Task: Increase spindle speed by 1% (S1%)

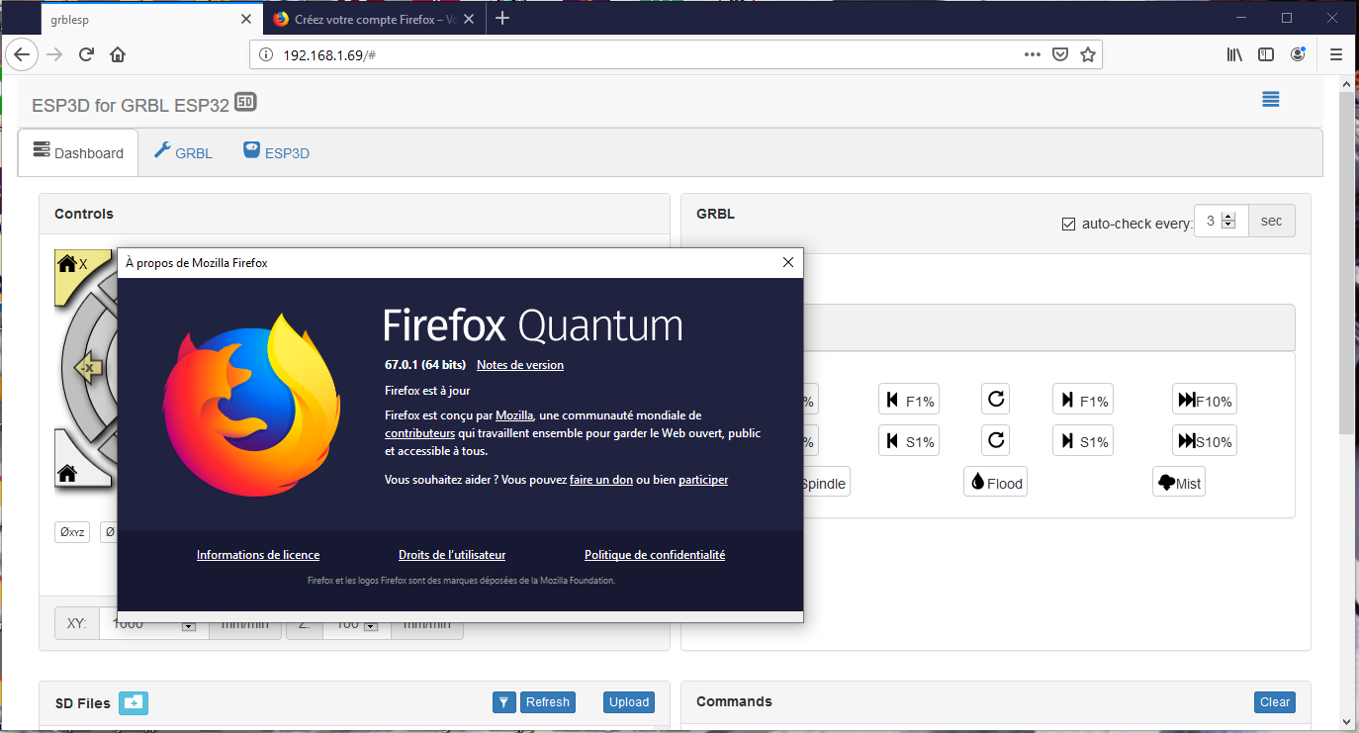Action: pyautogui.click(x=1083, y=441)
